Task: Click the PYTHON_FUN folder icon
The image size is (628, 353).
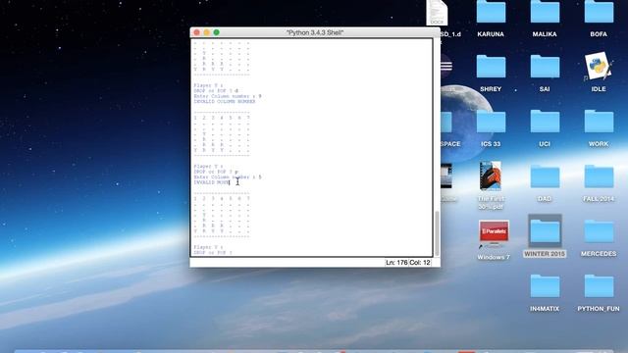Action: pos(599,286)
